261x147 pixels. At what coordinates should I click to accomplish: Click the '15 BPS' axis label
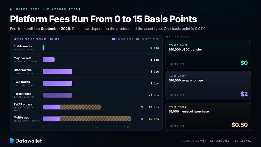click(127, 127)
